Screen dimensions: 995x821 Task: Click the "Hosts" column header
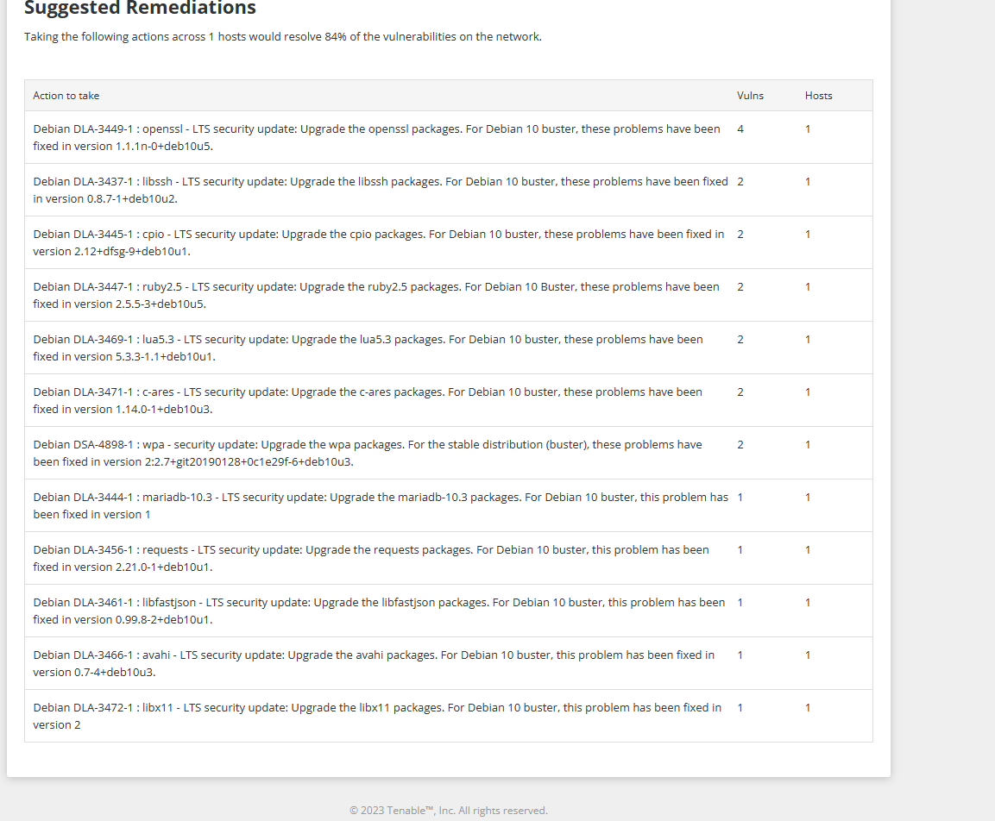tap(818, 96)
